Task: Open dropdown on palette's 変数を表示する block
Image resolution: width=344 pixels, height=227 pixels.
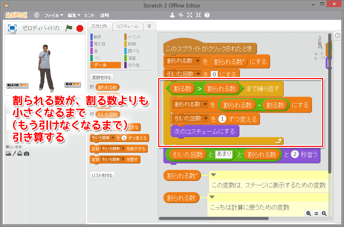Action: (123, 149)
